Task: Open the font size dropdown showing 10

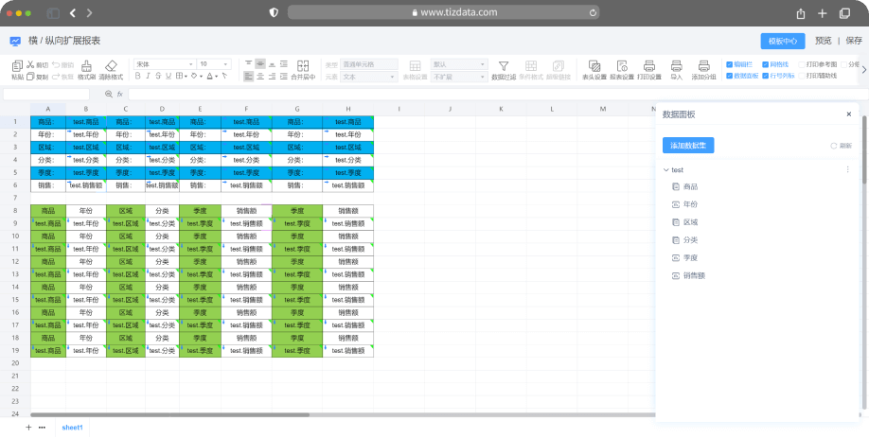Action: pos(214,64)
